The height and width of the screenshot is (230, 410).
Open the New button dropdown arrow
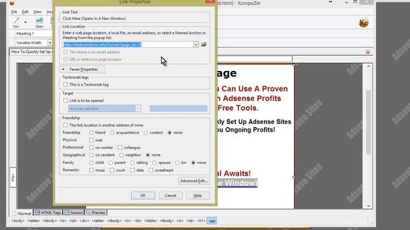click(x=26, y=22)
